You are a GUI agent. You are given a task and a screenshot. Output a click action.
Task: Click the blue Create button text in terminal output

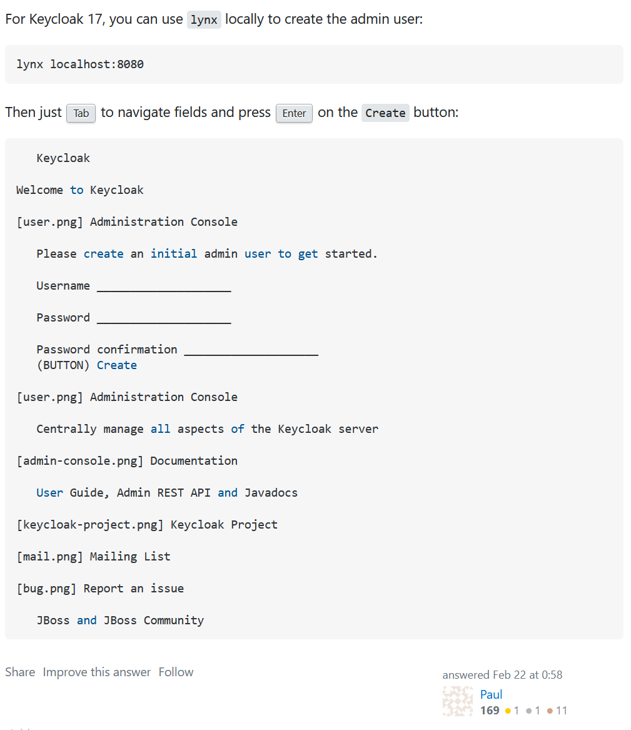(117, 365)
